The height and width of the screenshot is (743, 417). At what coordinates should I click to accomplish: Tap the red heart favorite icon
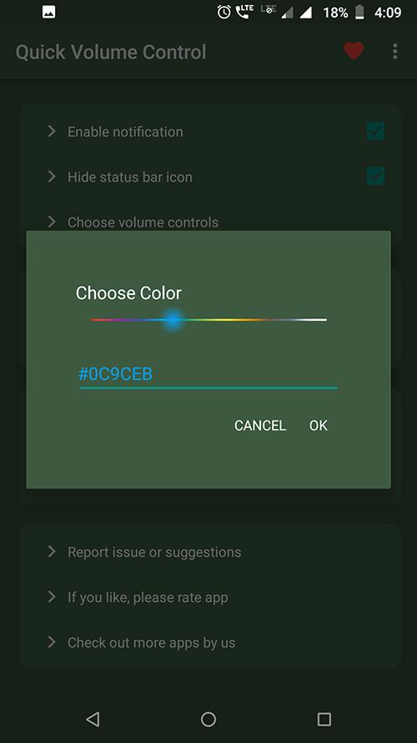(354, 51)
